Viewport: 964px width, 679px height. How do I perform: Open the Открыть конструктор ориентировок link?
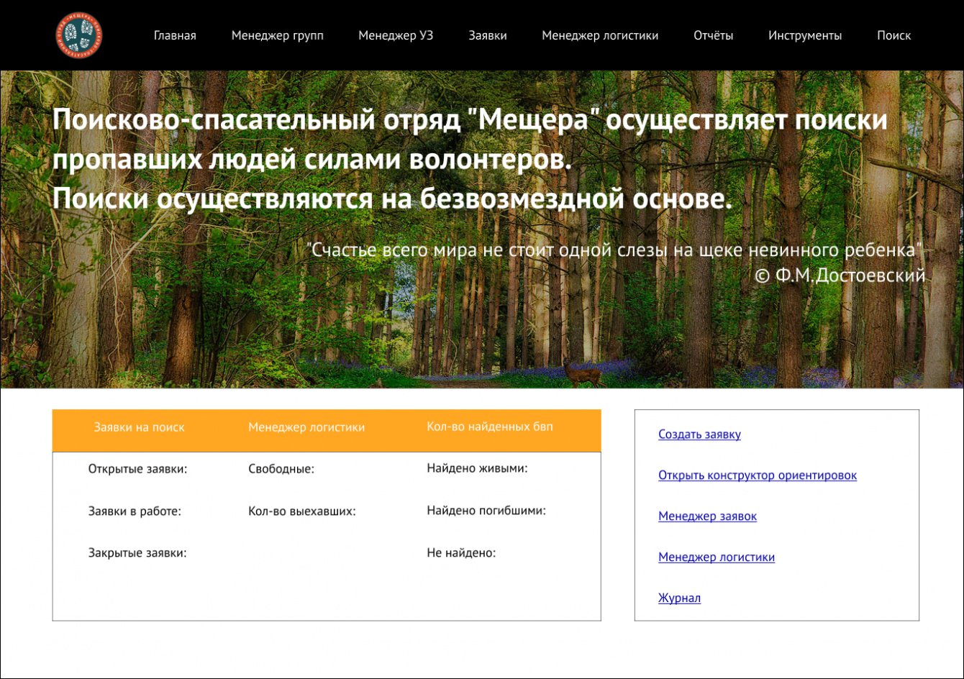tap(757, 475)
